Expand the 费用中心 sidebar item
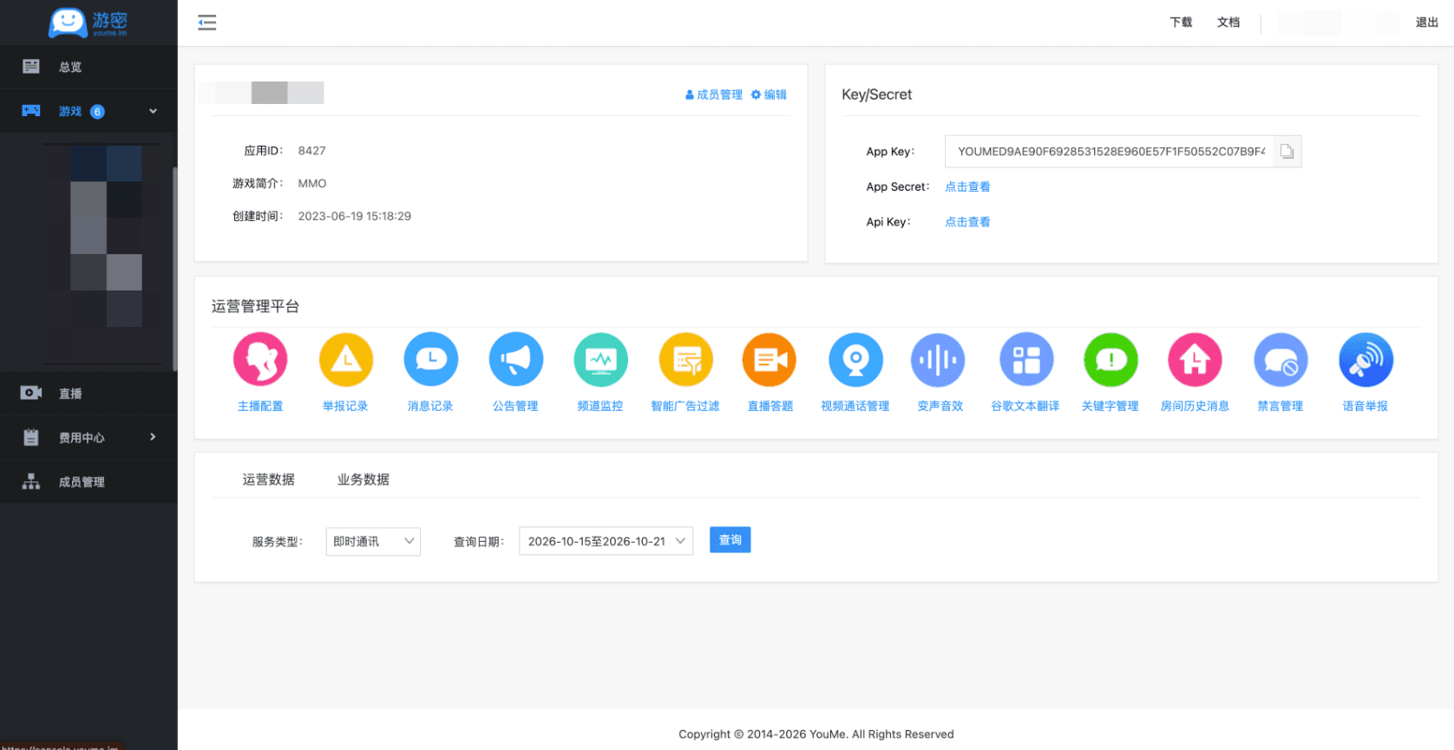Screen dimensions: 1454x750 88,437
